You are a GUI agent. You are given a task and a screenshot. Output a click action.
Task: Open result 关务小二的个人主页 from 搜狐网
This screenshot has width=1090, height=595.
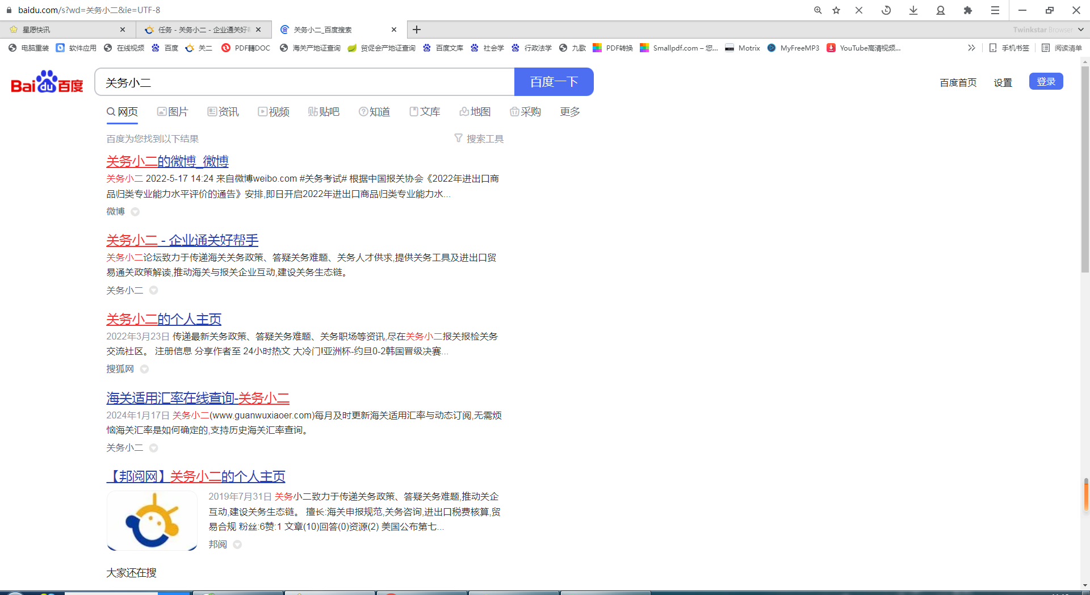point(163,319)
